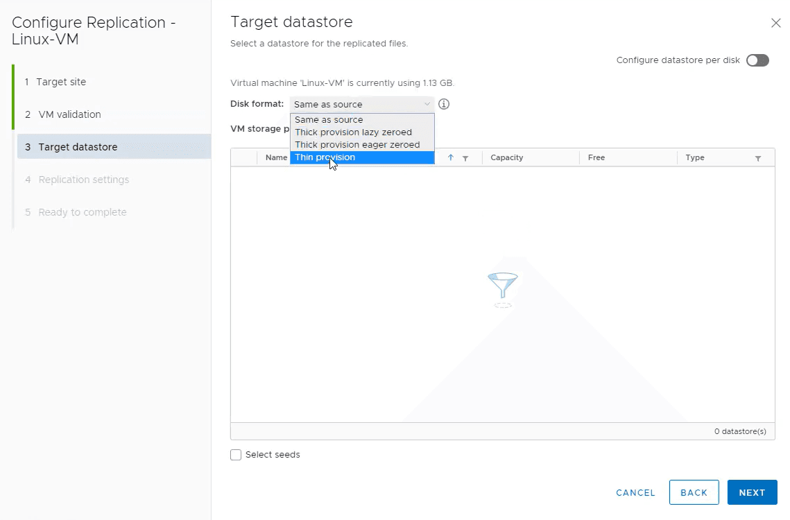Open the Name column filter icon
Screen dimensions: 790x520
coord(465,158)
